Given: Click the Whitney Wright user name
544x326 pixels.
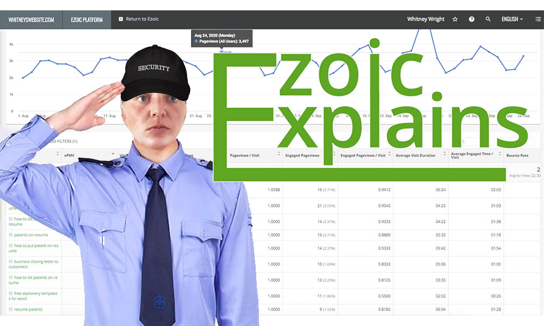Looking at the screenshot, I should coord(425,19).
